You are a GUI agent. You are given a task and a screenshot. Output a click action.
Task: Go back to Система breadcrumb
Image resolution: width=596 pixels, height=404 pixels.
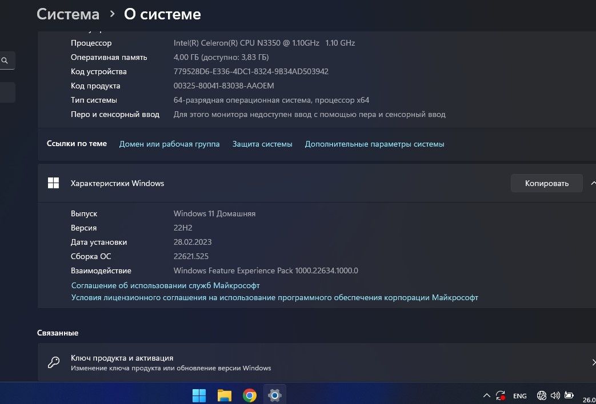(x=68, y=14)
